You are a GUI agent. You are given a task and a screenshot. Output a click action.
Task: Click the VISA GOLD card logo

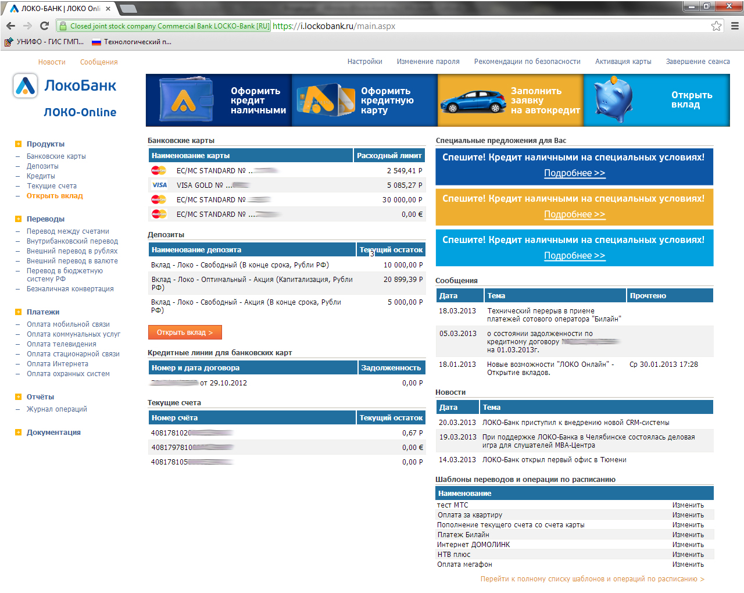click(x=159, y=185)
